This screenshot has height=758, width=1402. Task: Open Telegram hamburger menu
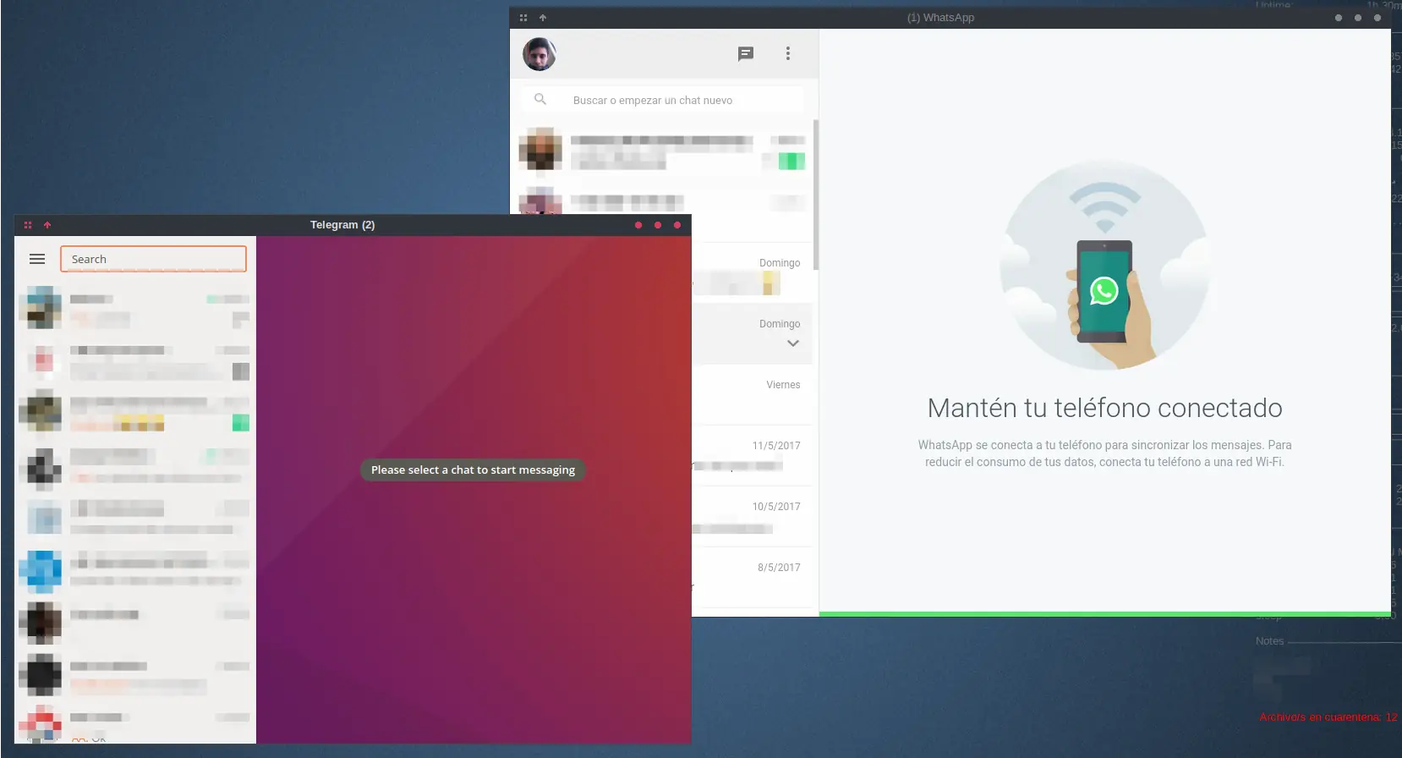[x=37, y=259]
